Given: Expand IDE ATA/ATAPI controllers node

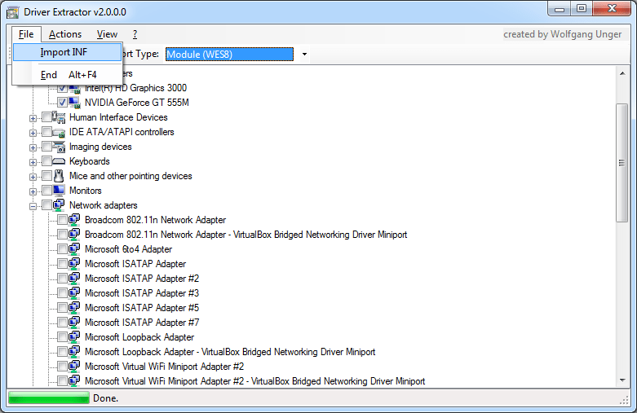Looking at the screenshot, I should click(x=33, y=133).
